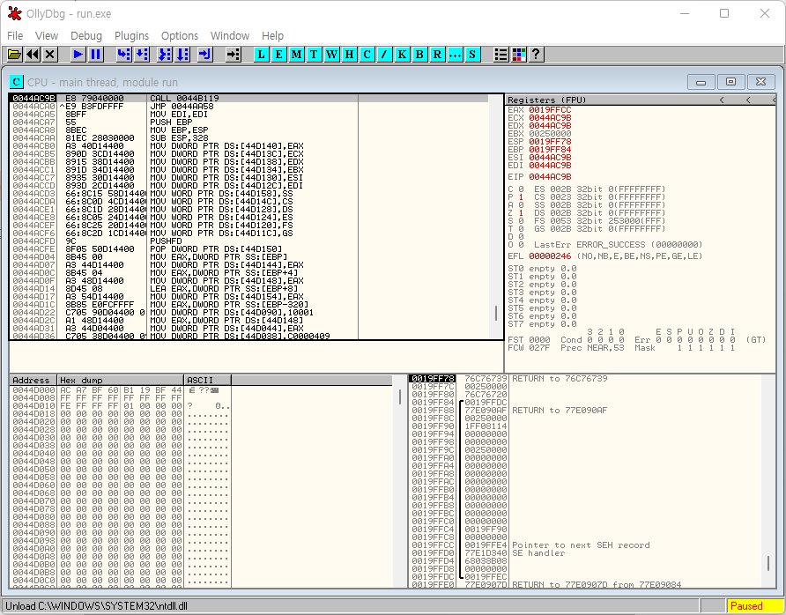Image resolution: width=786 pixels, height=615 pixels.
Task: Open CPU window with C button
Action: [x=367, y=54]
